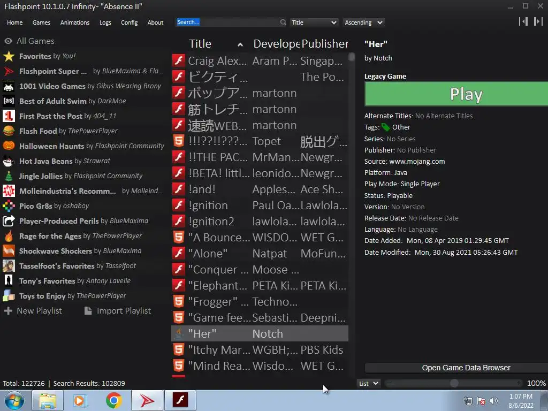Click the green Other tag icon
This screenshot has height=411, width=548.
point(385,127)
